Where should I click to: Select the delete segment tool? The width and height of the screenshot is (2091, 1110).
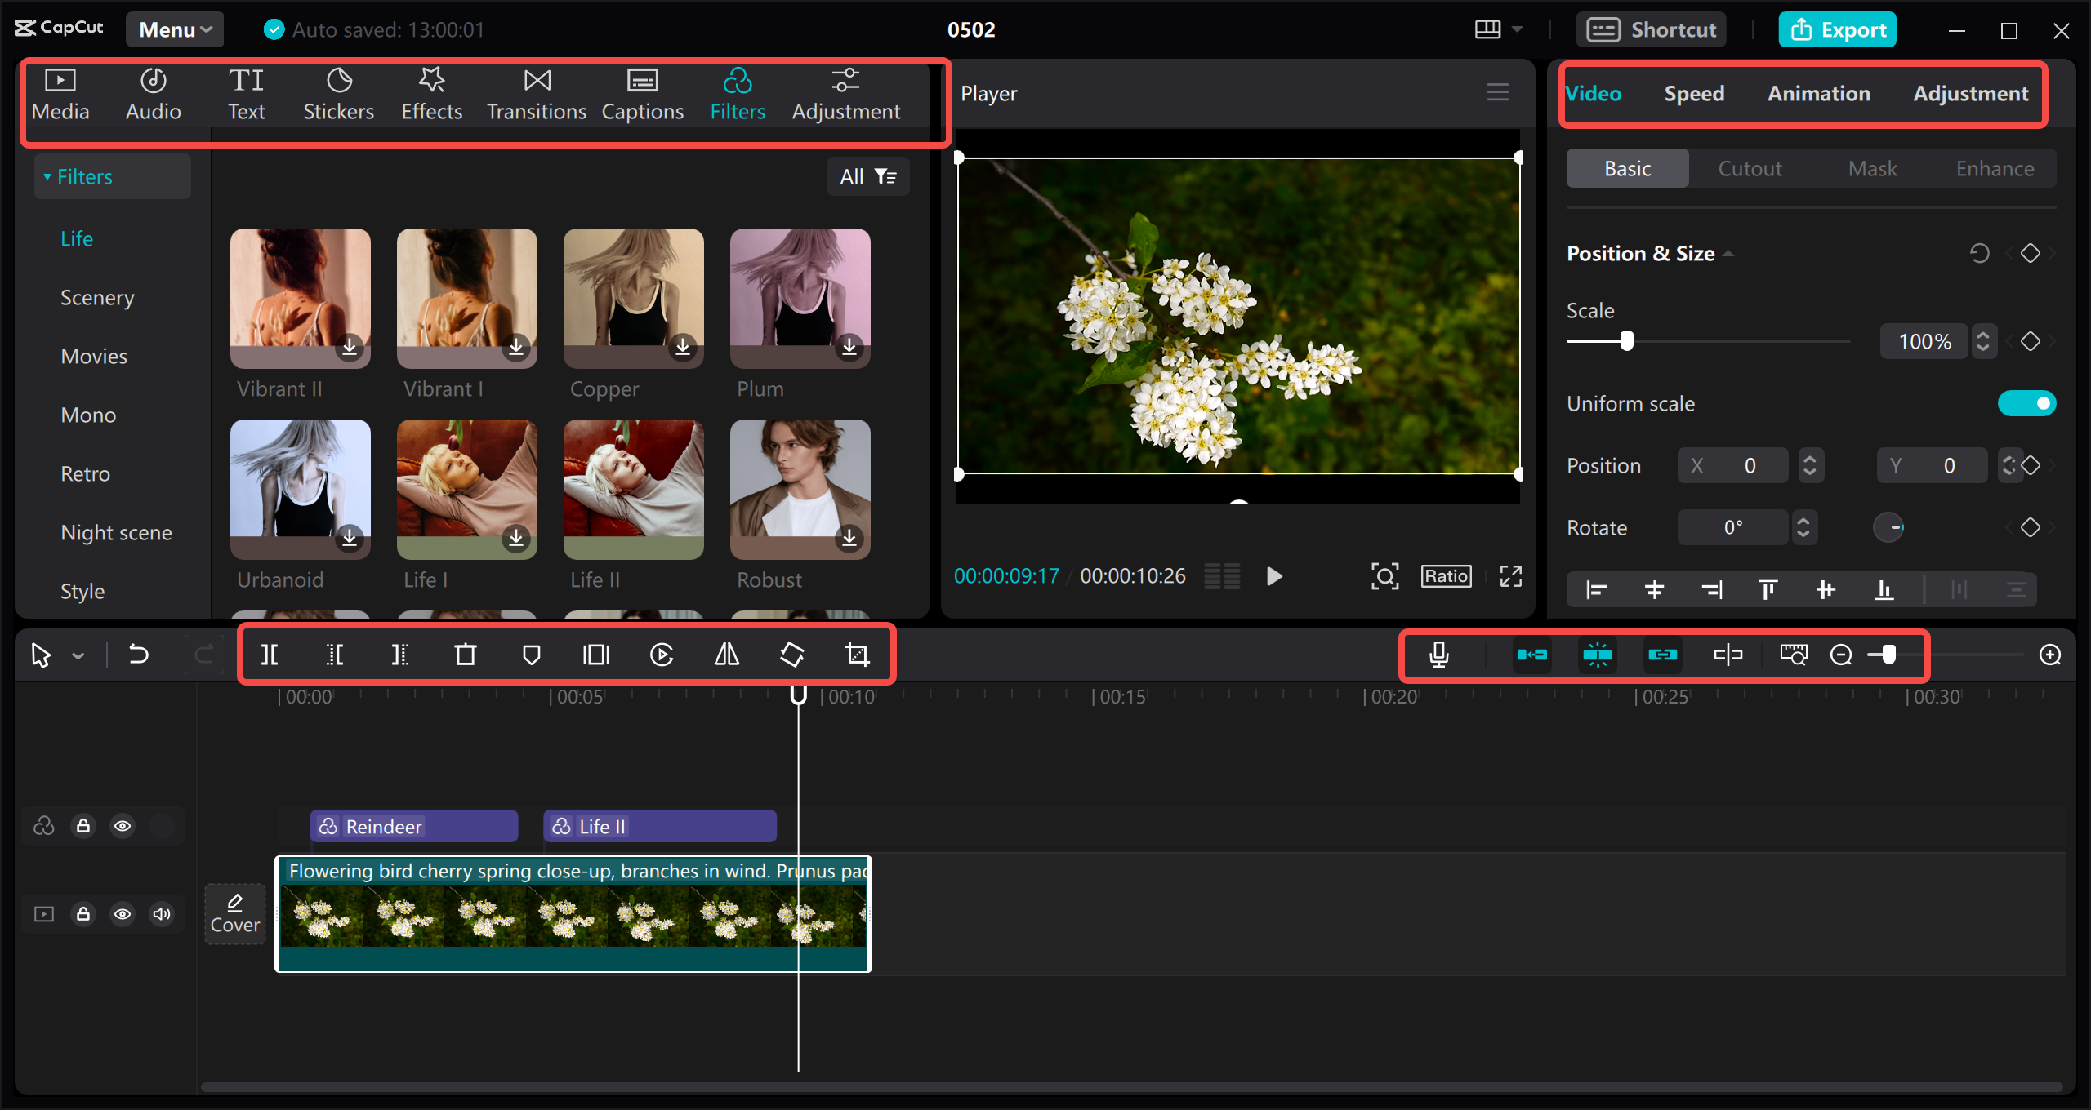tap(466, 655)
